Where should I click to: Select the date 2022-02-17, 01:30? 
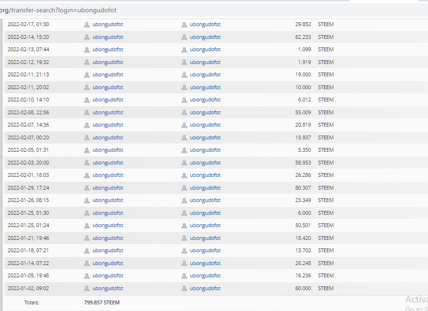29,24
